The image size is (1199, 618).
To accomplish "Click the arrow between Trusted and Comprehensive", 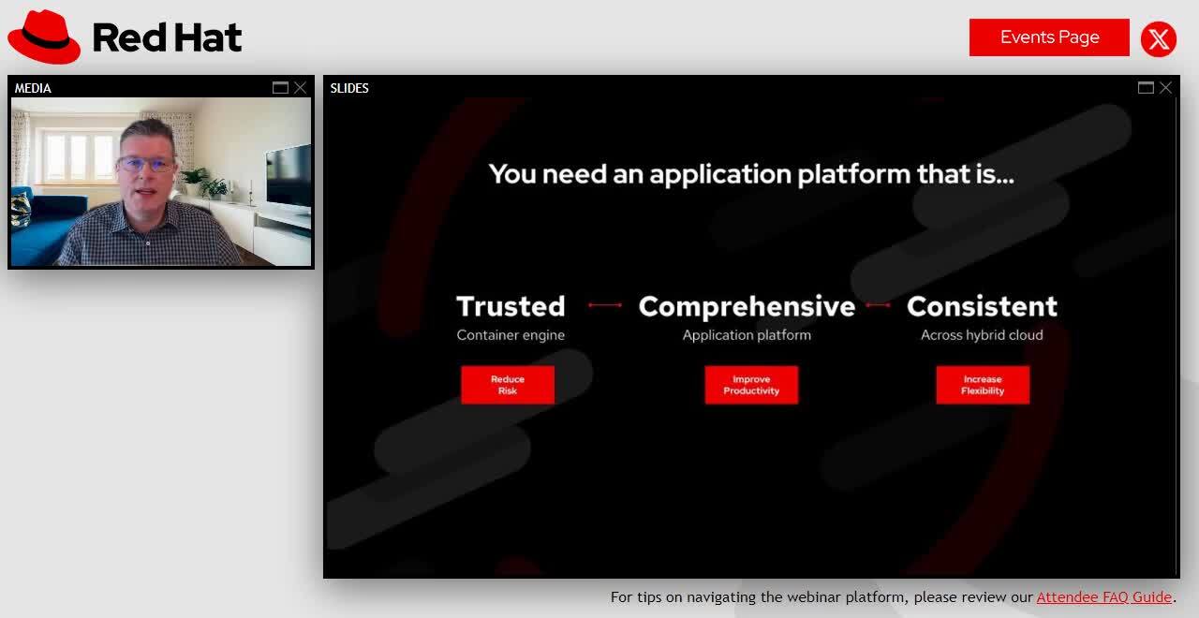I will coord(604,305).
